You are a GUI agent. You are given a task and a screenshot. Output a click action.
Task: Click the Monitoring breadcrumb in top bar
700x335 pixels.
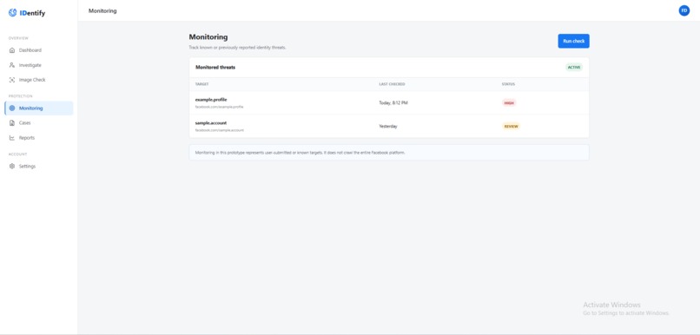(102, 10)
